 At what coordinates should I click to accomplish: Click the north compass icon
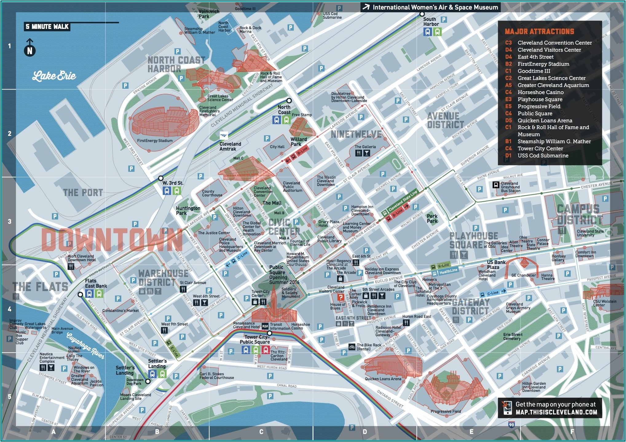(x=30, y=51)
